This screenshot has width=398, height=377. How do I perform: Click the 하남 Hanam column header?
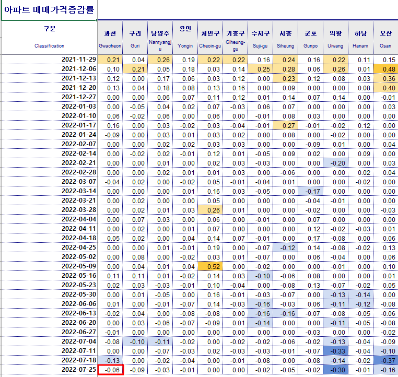tap(361, 37)
